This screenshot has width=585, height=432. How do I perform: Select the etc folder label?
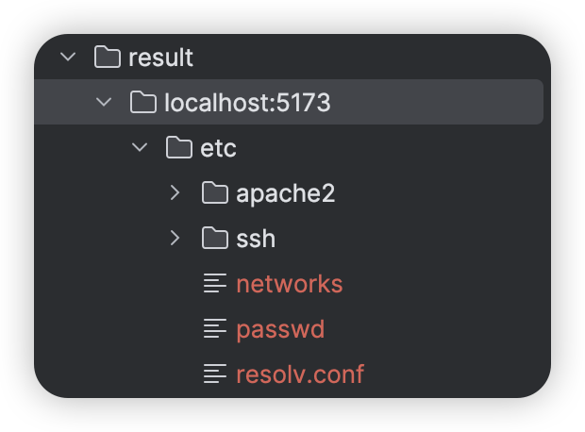218,148
